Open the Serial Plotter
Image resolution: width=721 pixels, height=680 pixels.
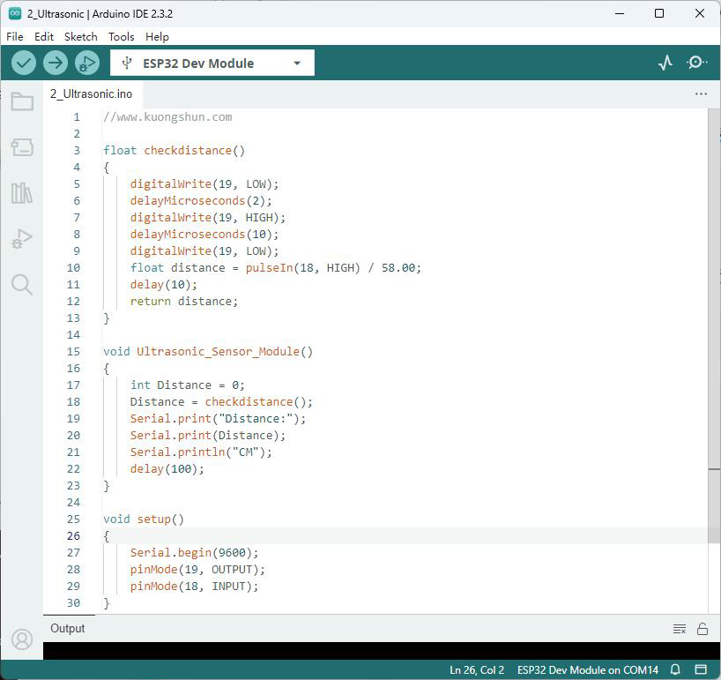(665, 63)
